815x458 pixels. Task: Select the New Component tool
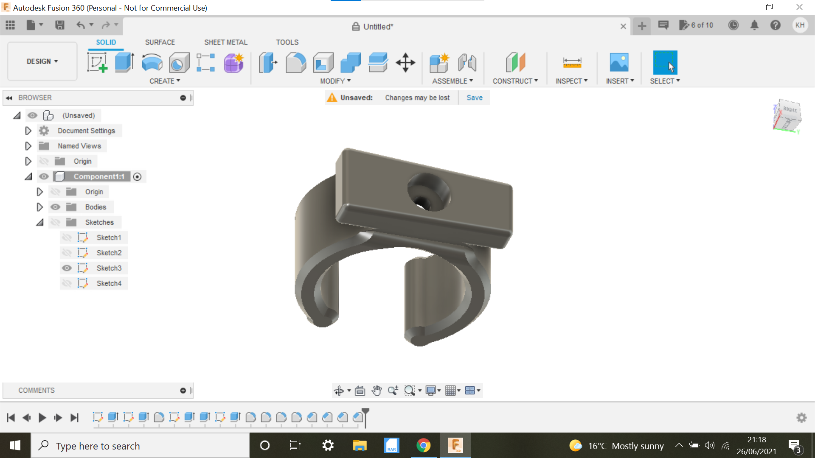point(439,62)
